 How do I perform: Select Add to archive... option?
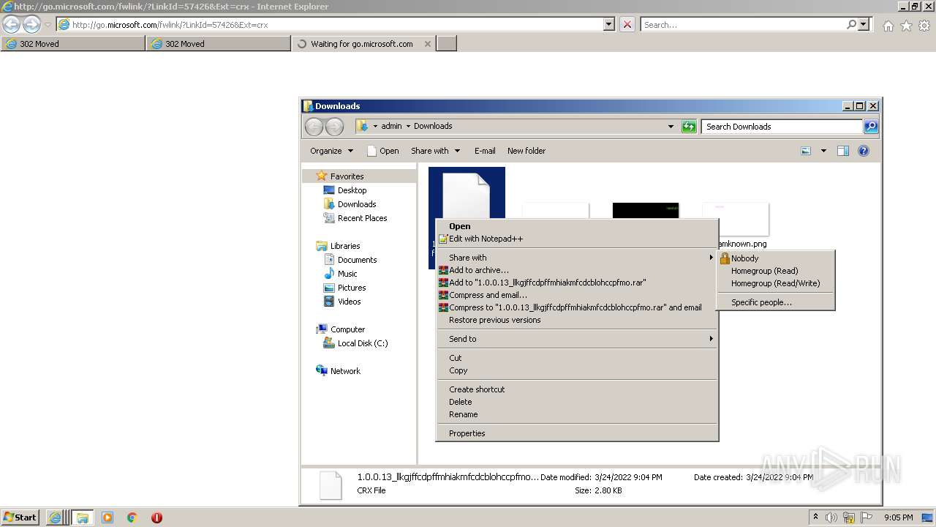(577, 270)
